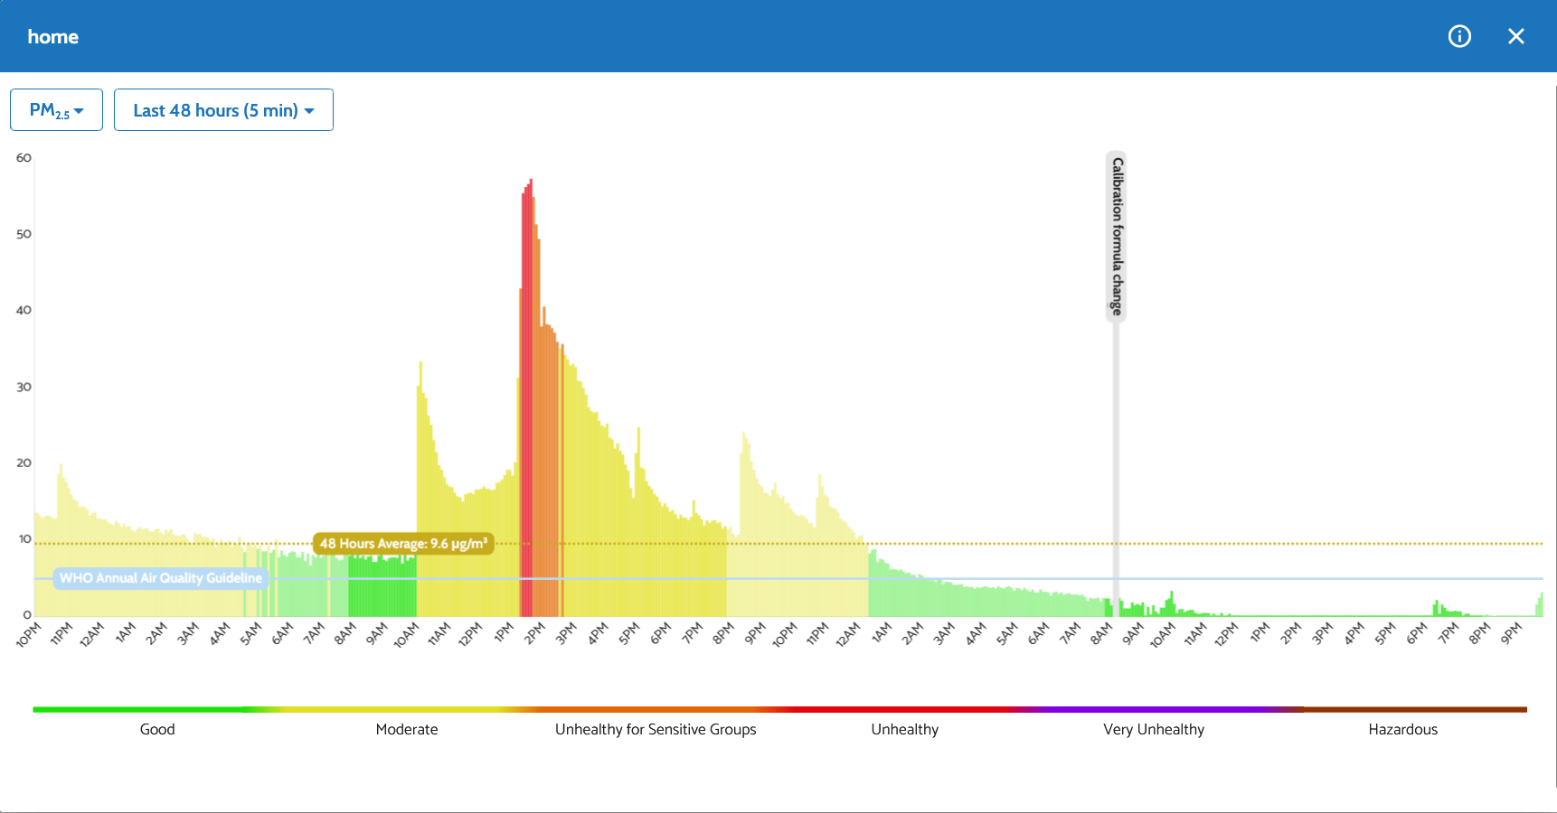Open the info icon in header
The width and height of the screenshot is (1557, 813).
click(x=1459, y=36)
